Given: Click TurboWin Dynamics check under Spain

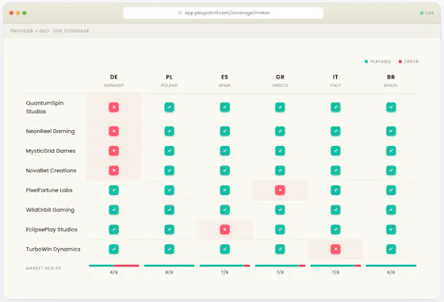Looking at the screenshot, I should point(225,249).
